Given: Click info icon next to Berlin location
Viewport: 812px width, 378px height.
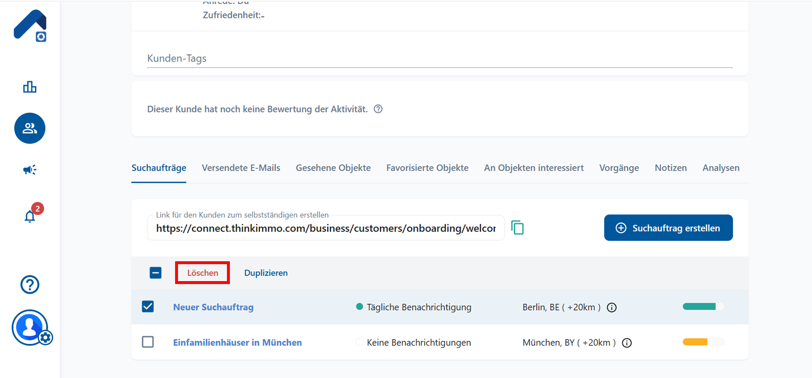Looking at the screenshot, I should pos(612,308).
